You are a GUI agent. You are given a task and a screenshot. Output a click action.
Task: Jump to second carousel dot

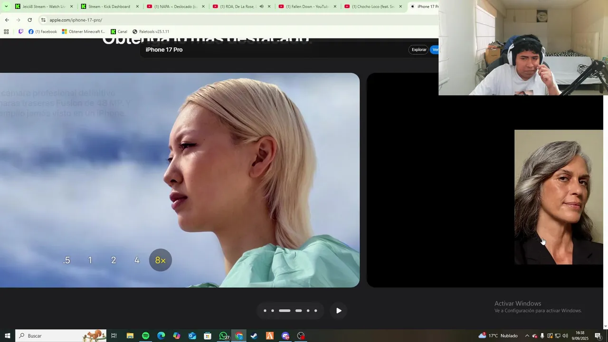click(273, 311)
